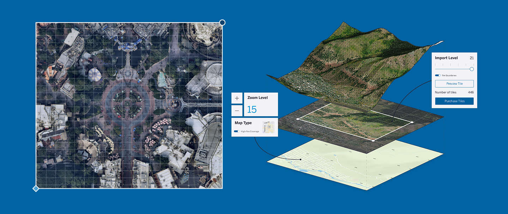Zoom in using the plus button
Screen dimensions: 508x214
(x=237, y=98)
